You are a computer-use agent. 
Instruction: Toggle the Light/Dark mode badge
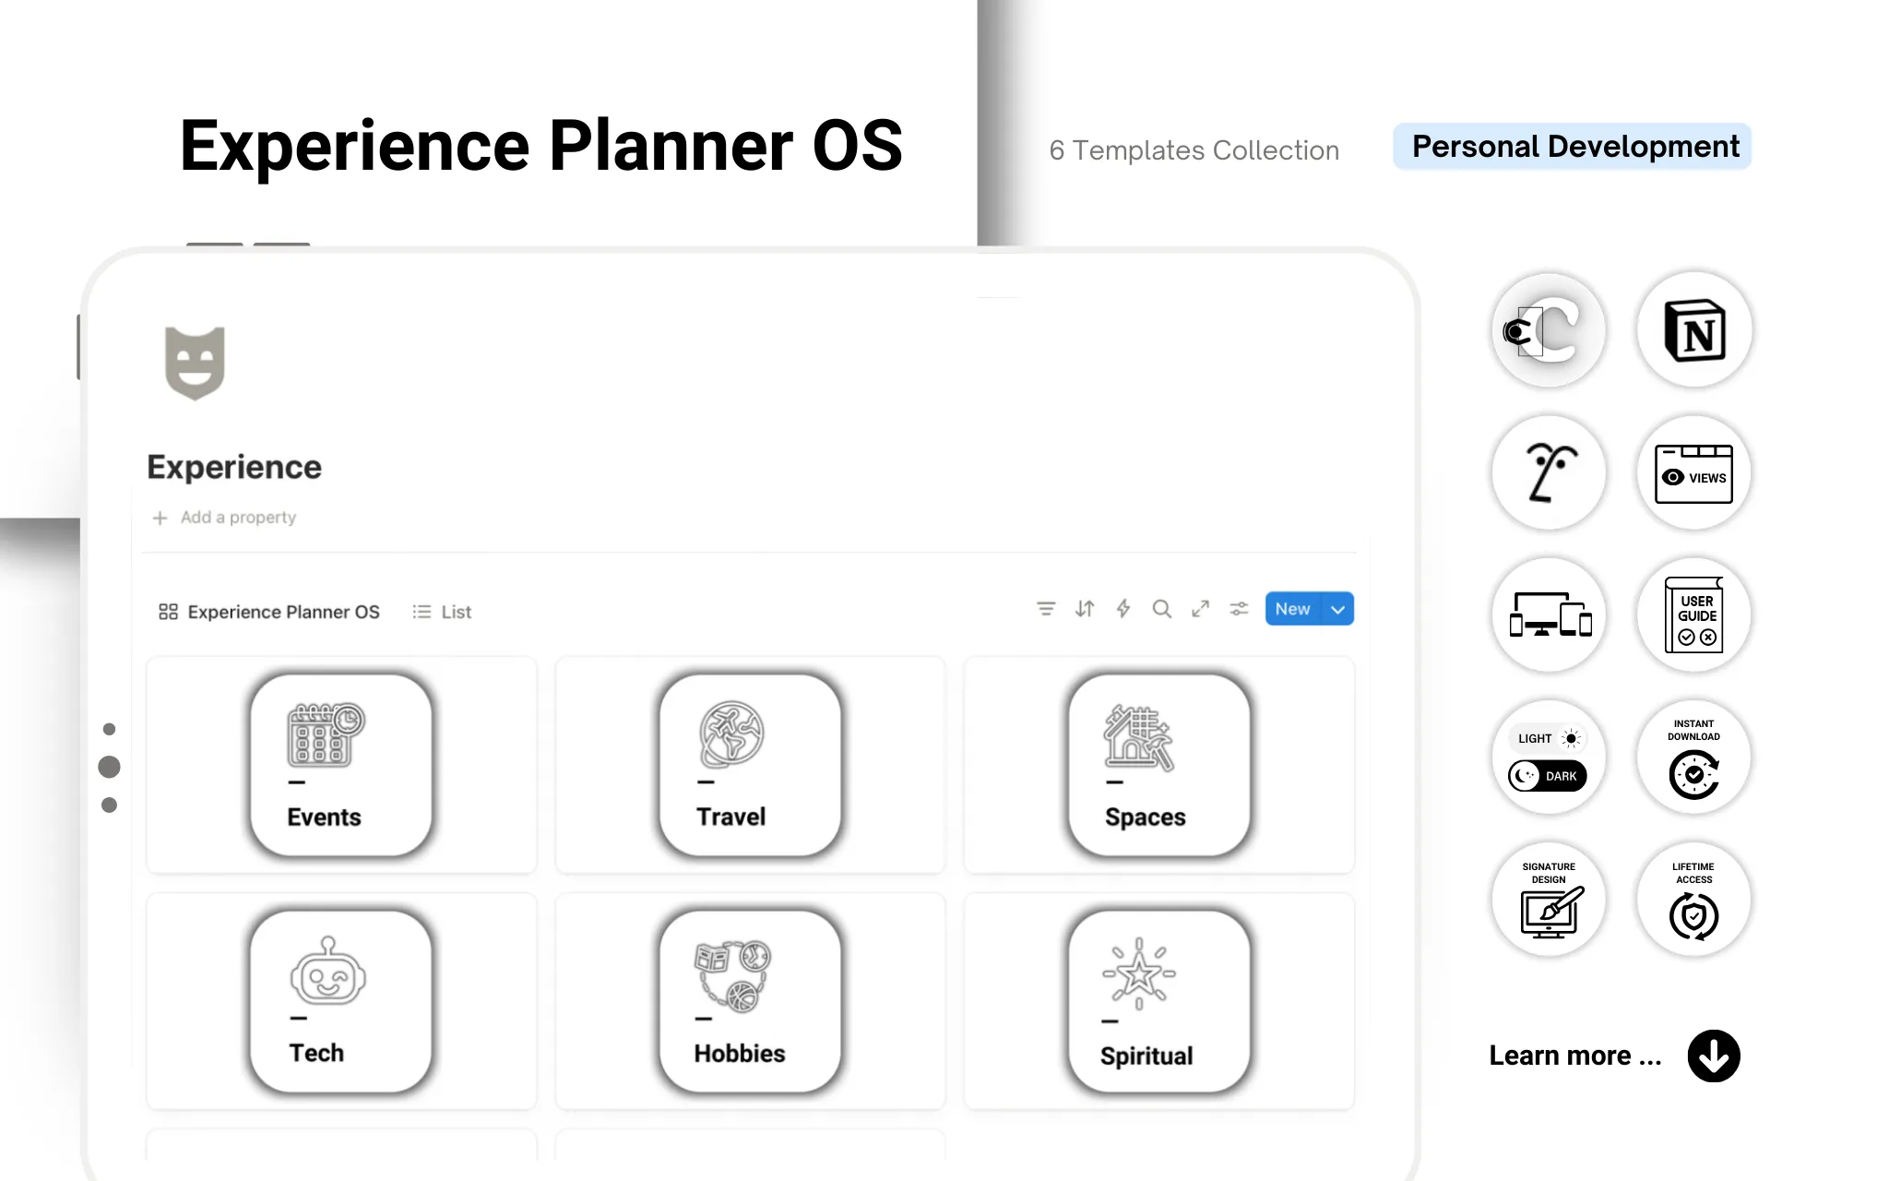coord(1549,758)
